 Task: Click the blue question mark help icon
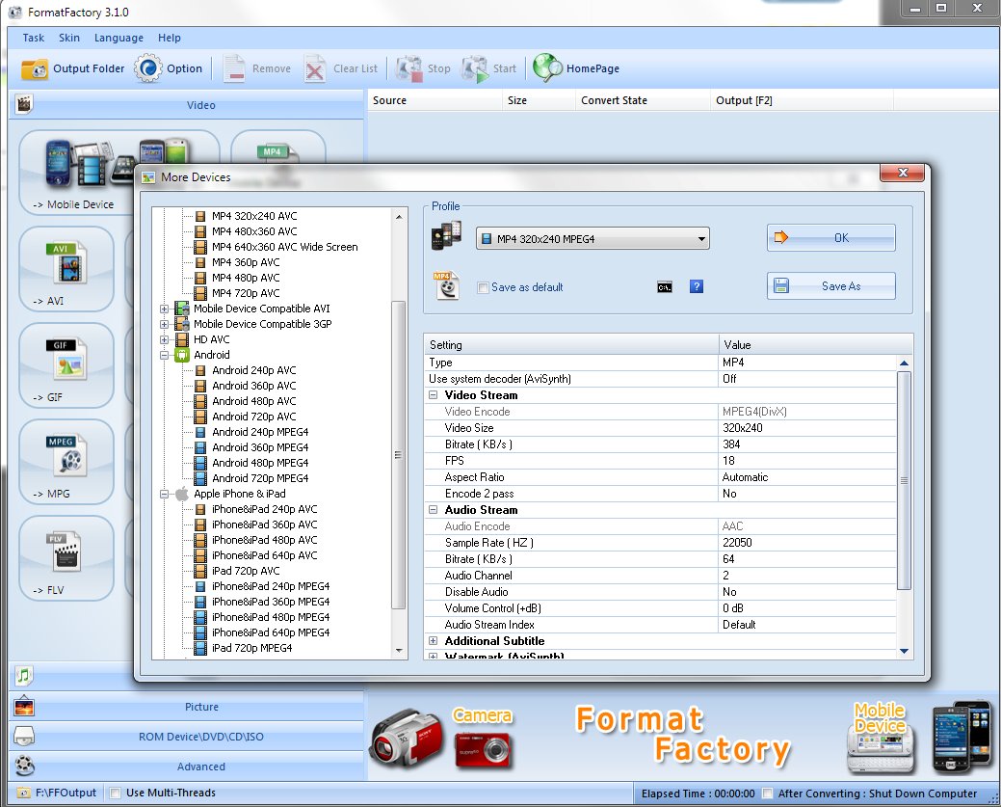point(697,286)
